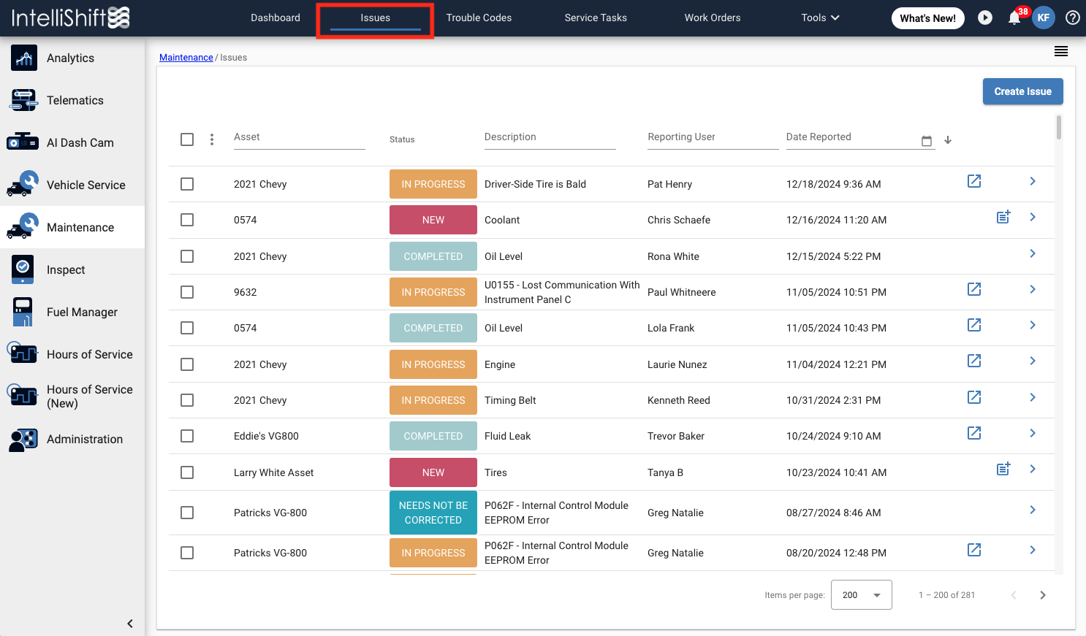
Task: Follow the Maintenance breadcrumb link
Action: point(186,58)
